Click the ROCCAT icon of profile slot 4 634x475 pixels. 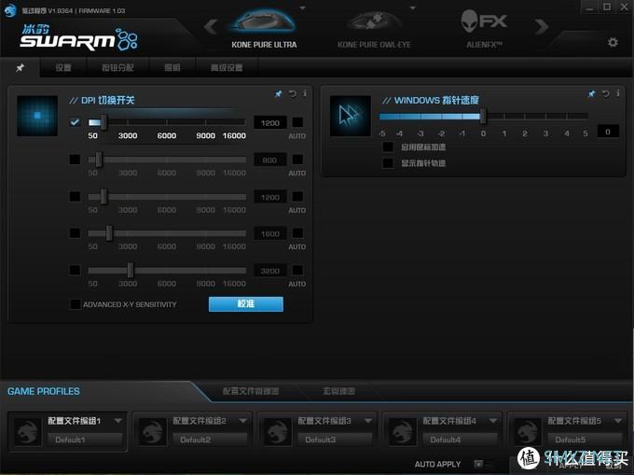tap(403, 432)
